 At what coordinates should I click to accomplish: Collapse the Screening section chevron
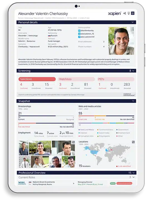coord(133,71)
